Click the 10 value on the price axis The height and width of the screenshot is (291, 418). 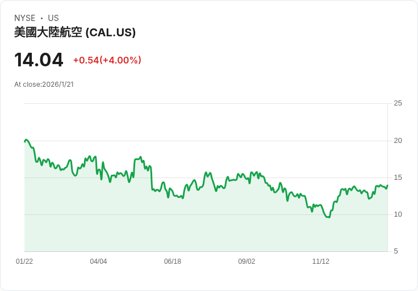[398, 214]
